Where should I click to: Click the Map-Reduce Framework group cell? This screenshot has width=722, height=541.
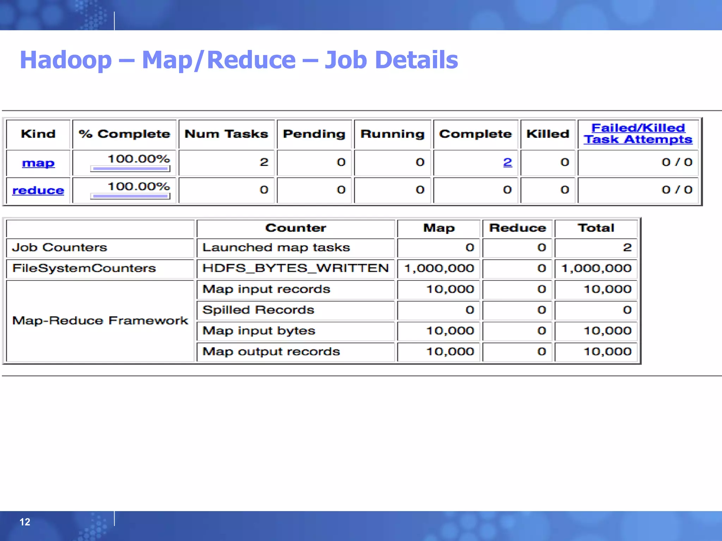(x=100, y=321)
